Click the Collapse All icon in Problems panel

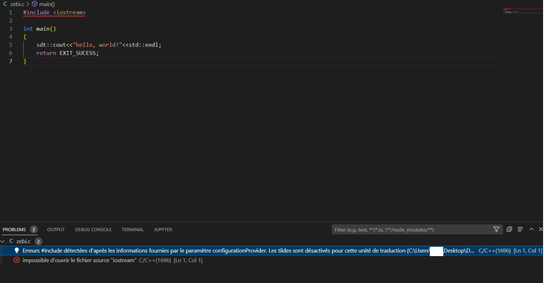pos(509,229)
